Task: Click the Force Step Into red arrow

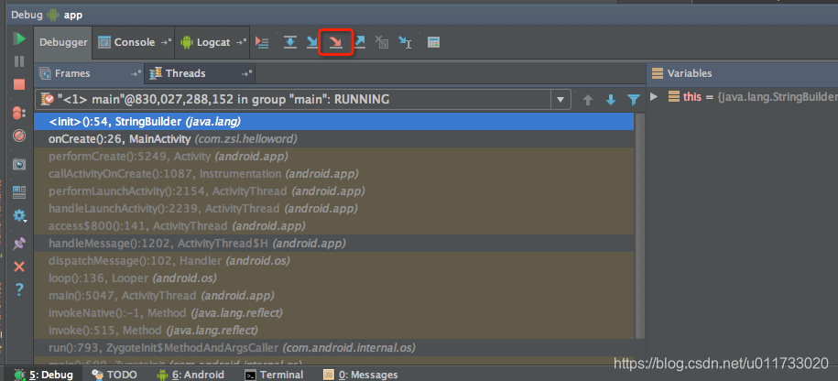Action: 335,43
